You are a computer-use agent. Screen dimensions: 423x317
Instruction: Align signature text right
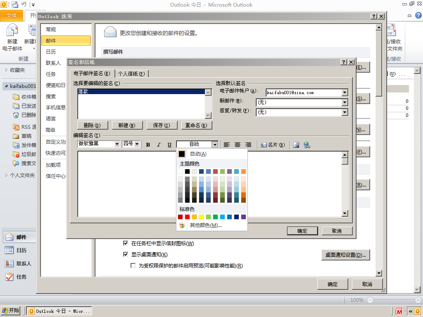tap(248, 145)
